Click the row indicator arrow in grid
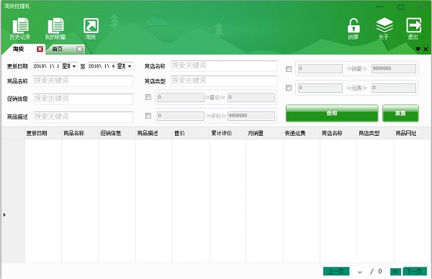 (4, 214)
